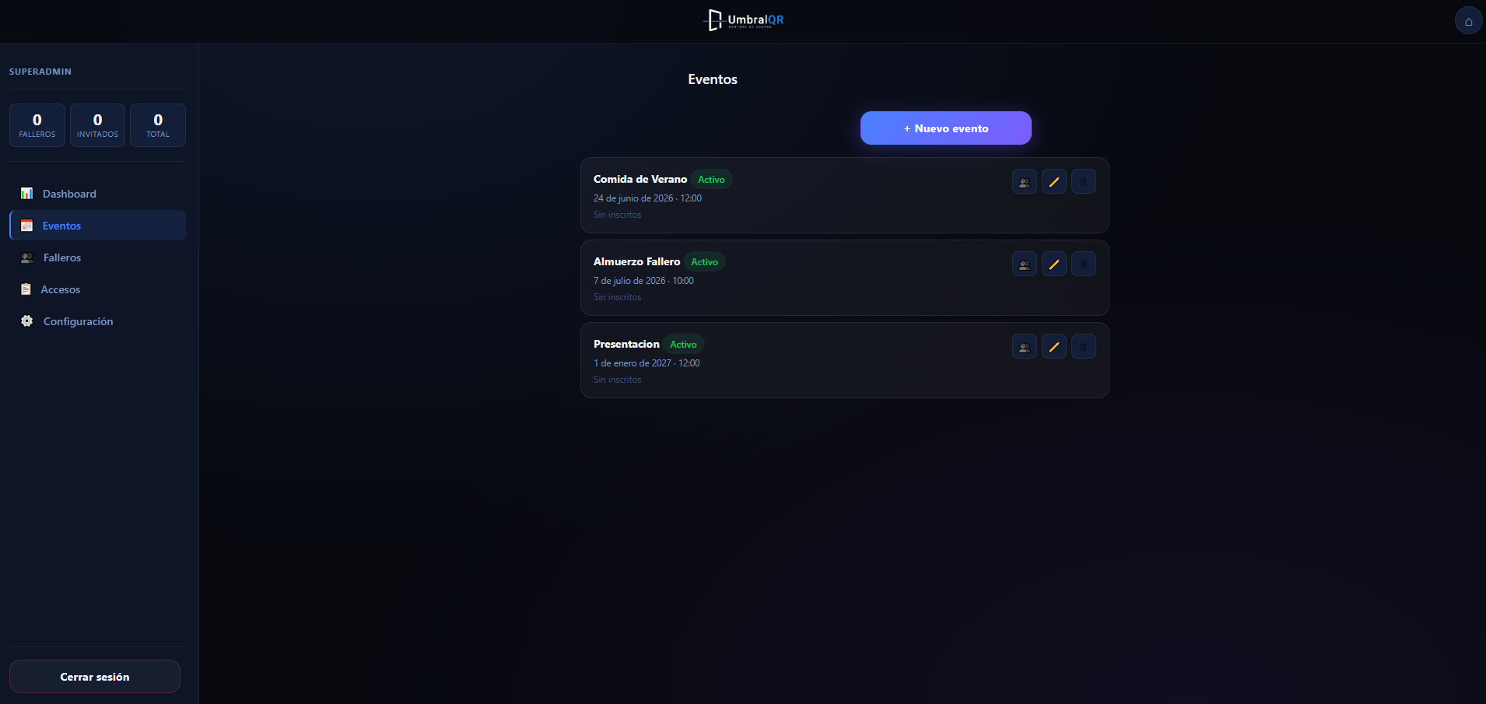Click the Falleros people icon
This screenshot has height=704, width=1486.
point(27,257)
